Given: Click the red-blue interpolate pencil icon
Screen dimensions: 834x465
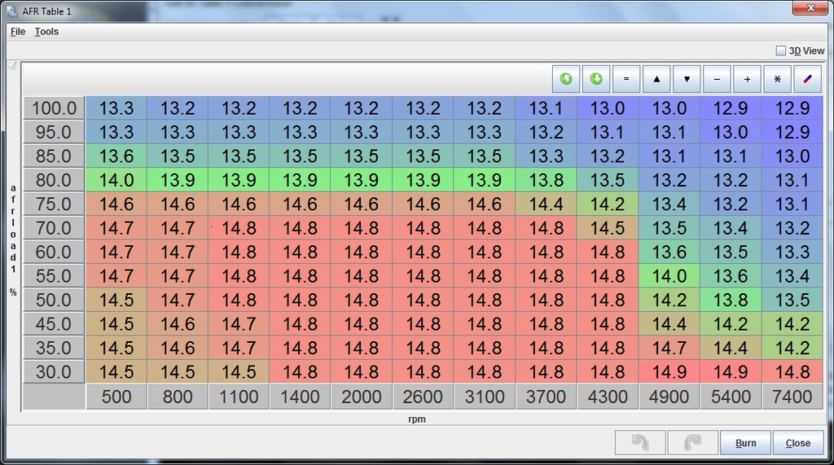Looking at the screenshot, I should 807,79.
